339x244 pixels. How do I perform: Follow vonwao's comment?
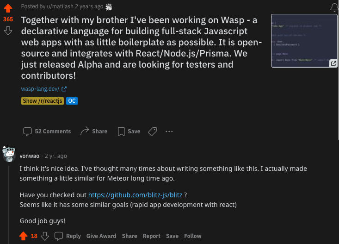[x=192, y=236]
